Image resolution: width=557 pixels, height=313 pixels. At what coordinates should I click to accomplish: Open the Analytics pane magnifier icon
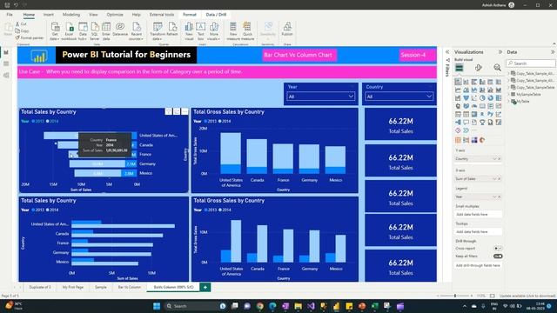click(497, 68)
